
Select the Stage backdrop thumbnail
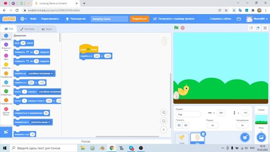261,119
